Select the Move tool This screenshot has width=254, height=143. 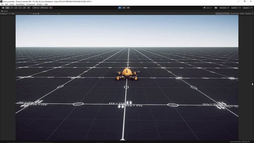7,8
